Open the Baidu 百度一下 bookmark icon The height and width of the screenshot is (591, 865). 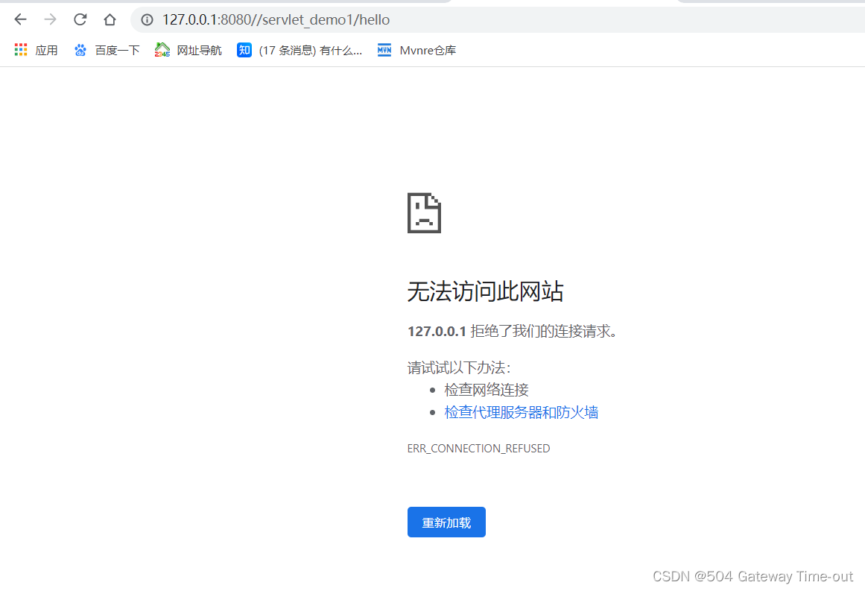pos(80,50)
